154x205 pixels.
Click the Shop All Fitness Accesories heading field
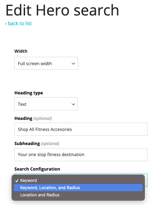[81, 129]
